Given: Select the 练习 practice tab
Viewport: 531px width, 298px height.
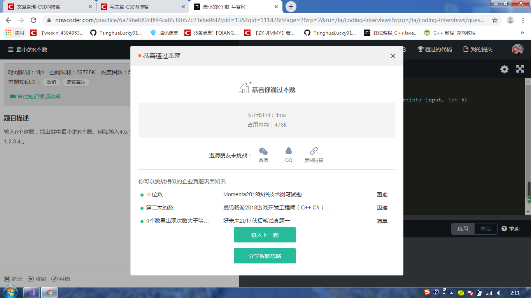Looking at the screenshot, I should pyautogui.click(x=463, y=229).
